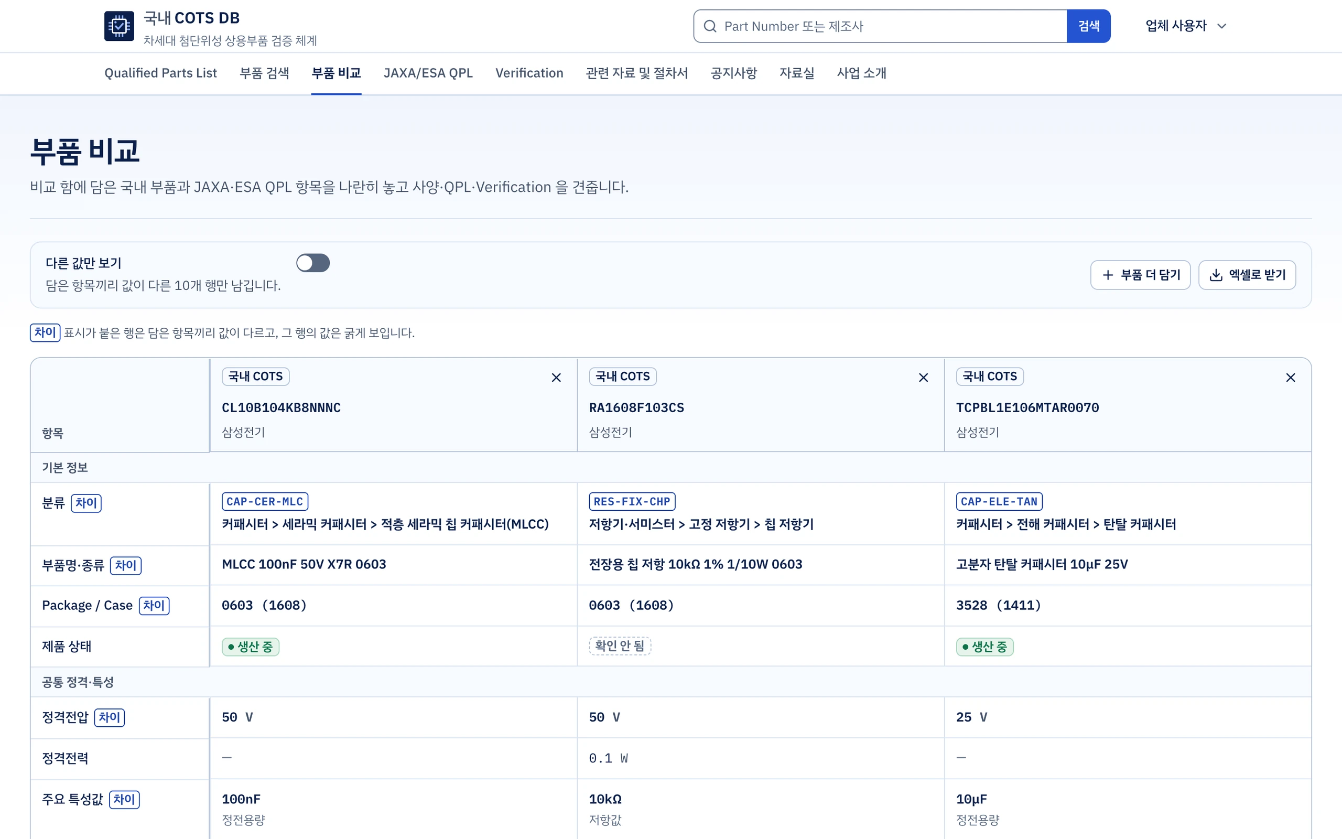Click the 차이 badge beside 주요 특성값
The width and height of the screenshot is (1342, 839).
(x=124, y=800)
